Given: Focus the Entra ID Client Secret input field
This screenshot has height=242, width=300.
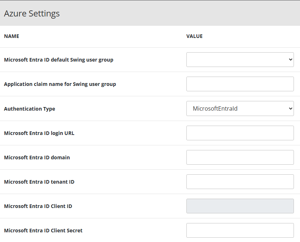Looking at the screenshot, I should 240,230.
